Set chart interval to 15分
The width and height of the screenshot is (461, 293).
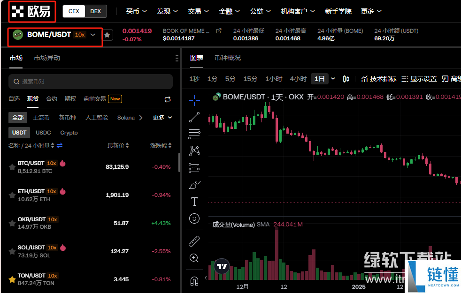click(x=250, y=79)
